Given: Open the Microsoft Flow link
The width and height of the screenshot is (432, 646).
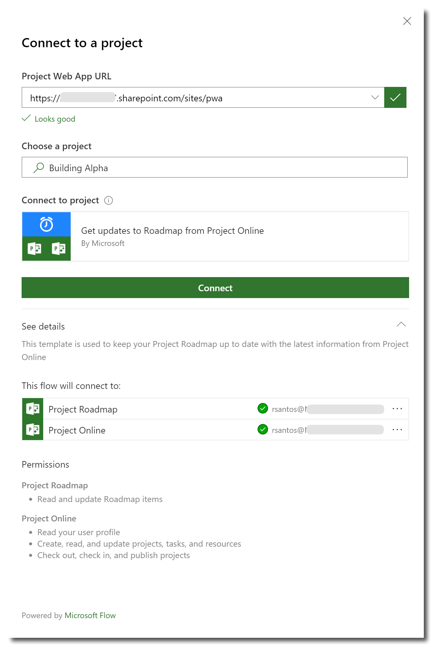Looking at the screenshot, I should [90, 616].
